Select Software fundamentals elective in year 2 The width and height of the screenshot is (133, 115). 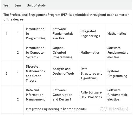[117, 95]
